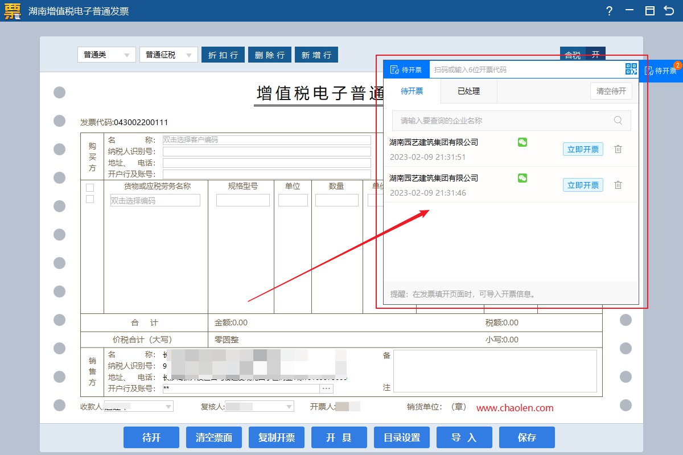Click WeChat icon for the 21:31:51 entry
Image resolution: width=683 pixels, height=455 pixels.
click(x=522, y=142)
